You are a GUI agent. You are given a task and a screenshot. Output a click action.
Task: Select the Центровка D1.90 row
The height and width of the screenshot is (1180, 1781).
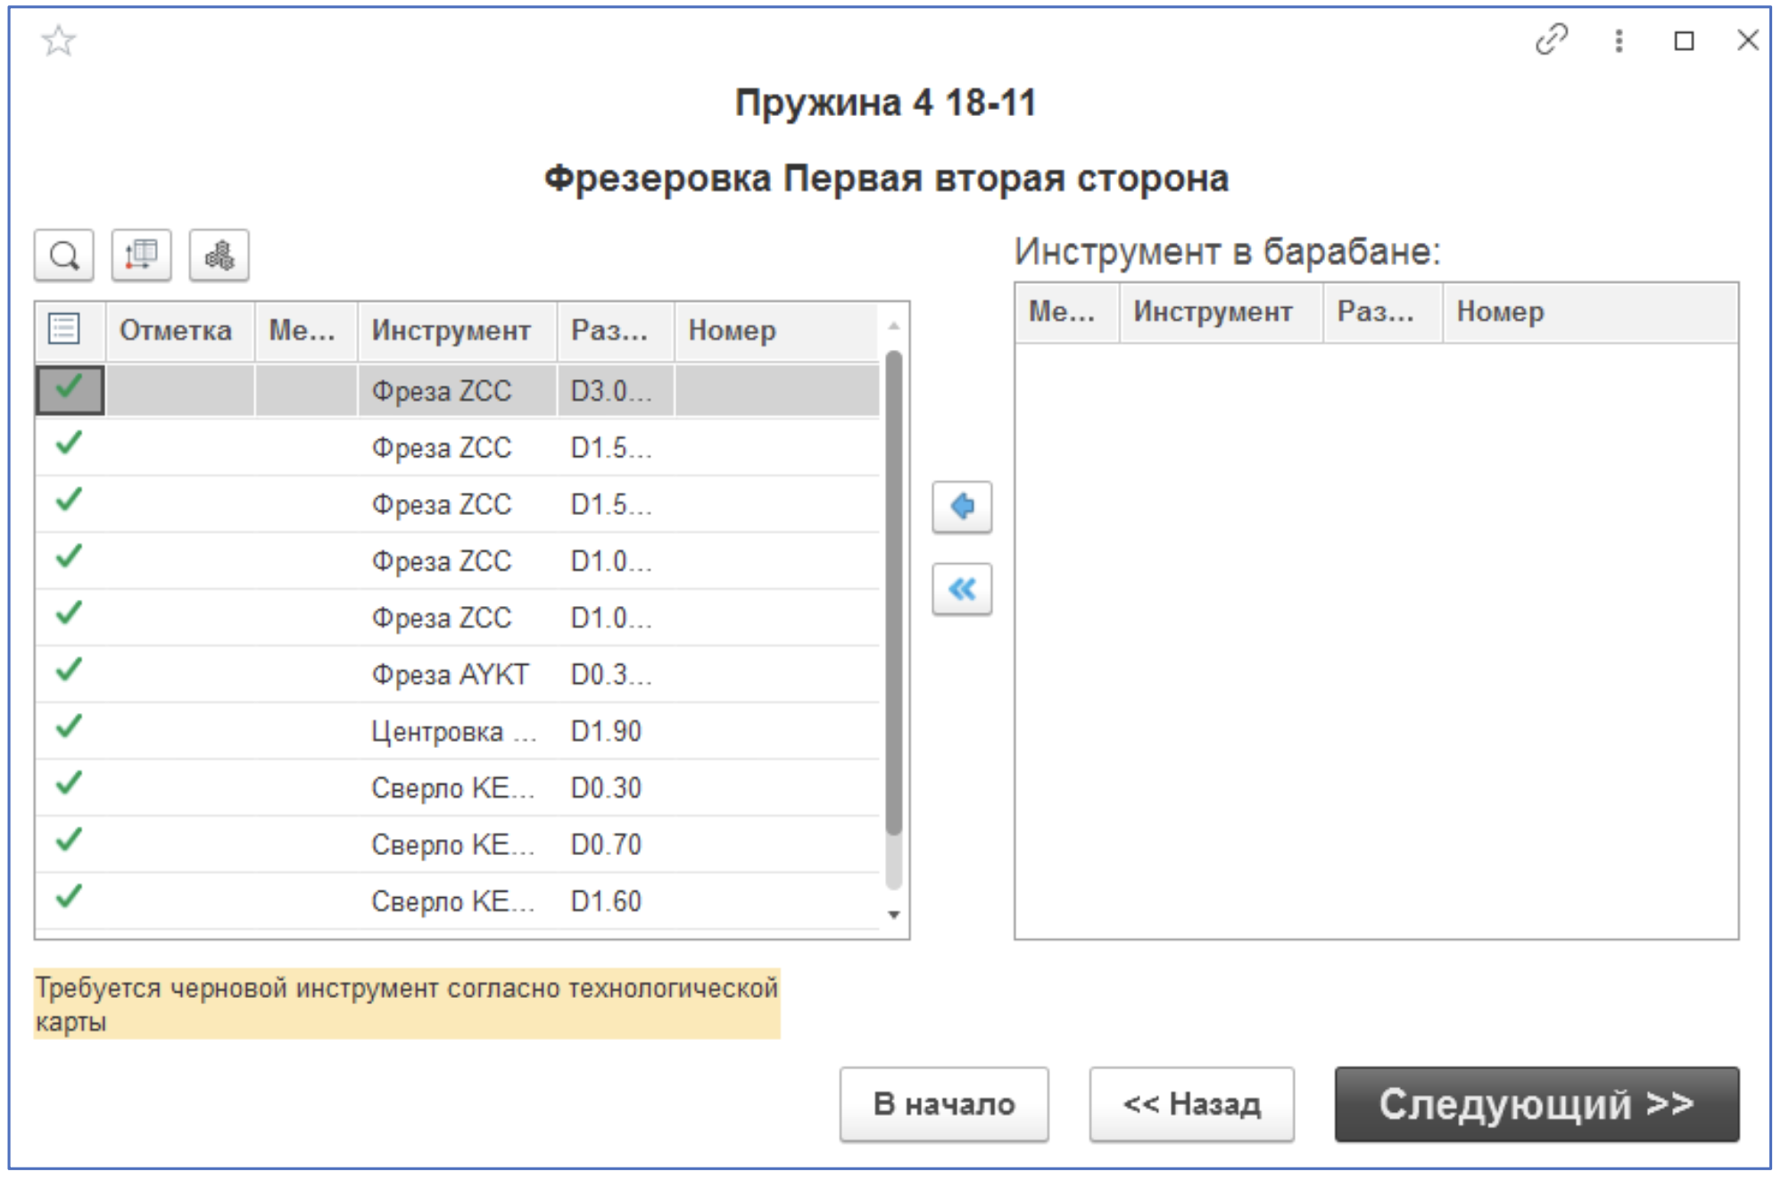pyautogui.click(x=446, y=730)
